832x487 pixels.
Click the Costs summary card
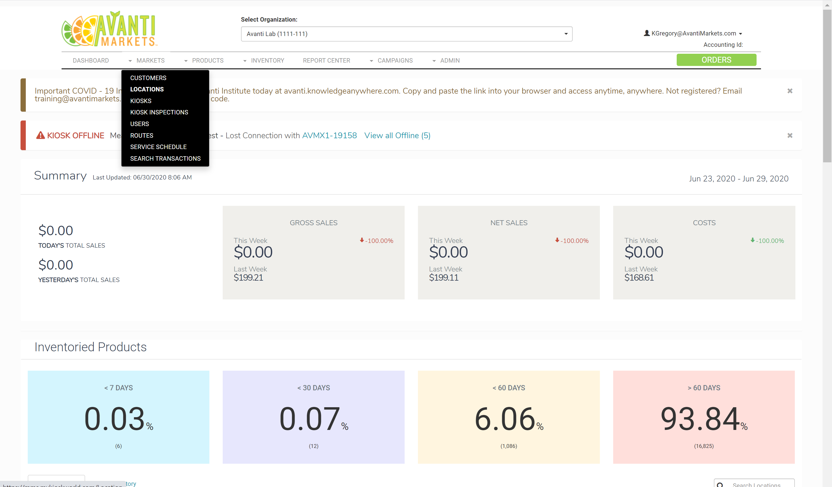pos(704,253)
